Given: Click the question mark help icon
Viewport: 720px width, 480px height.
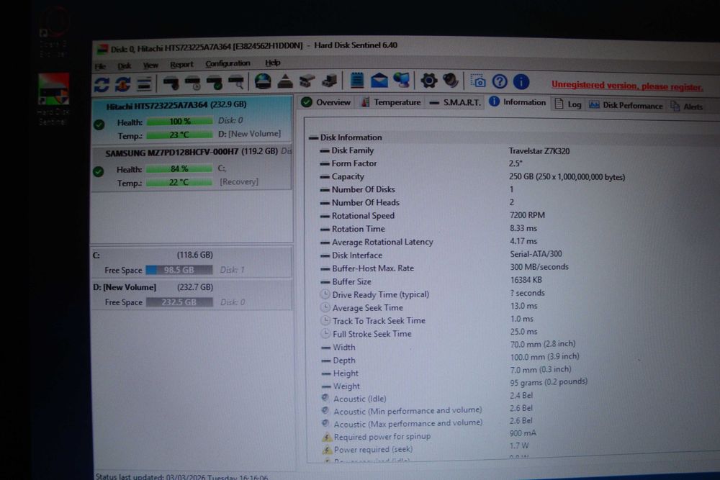Looking at the screenshot, I should (500, 82).
